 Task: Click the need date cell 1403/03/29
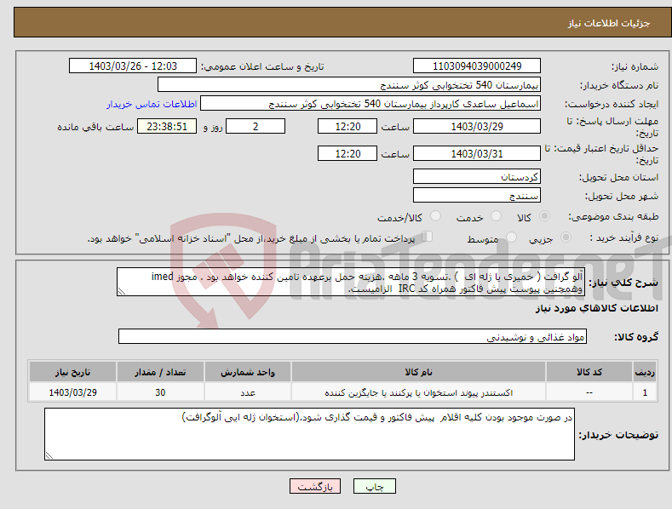pos(73,392)
